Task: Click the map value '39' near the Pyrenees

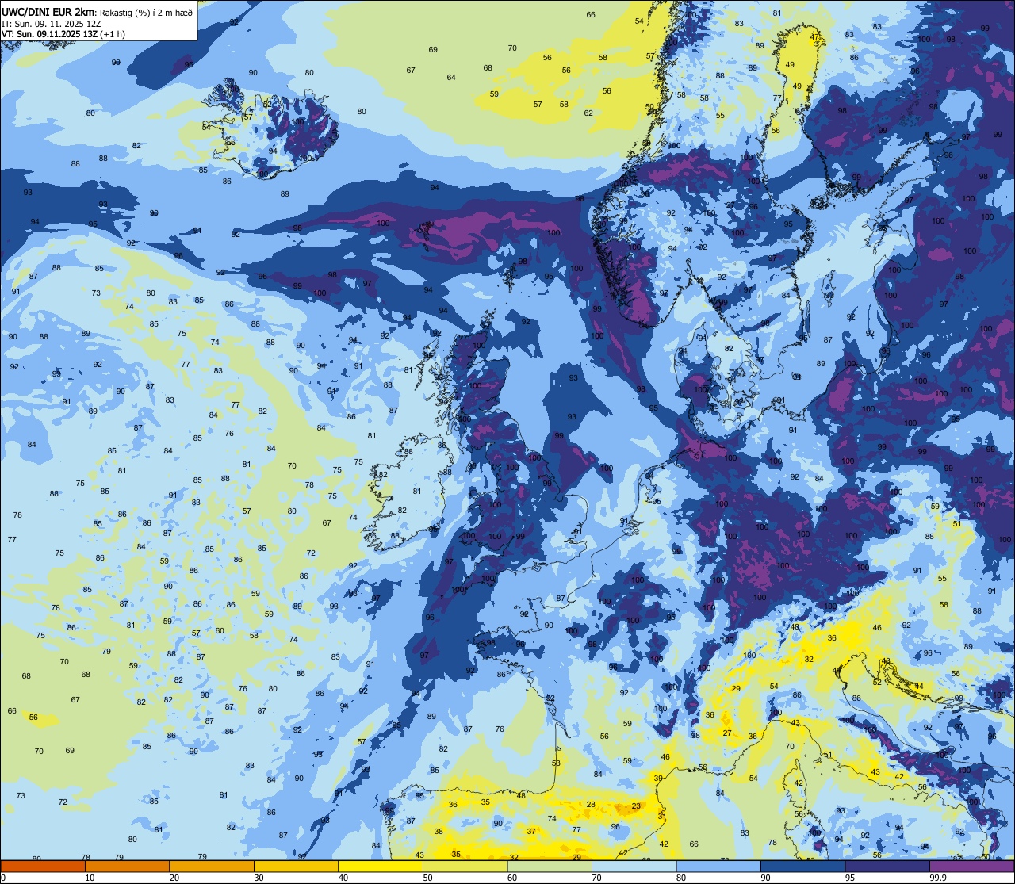Action: pos(658,779)
